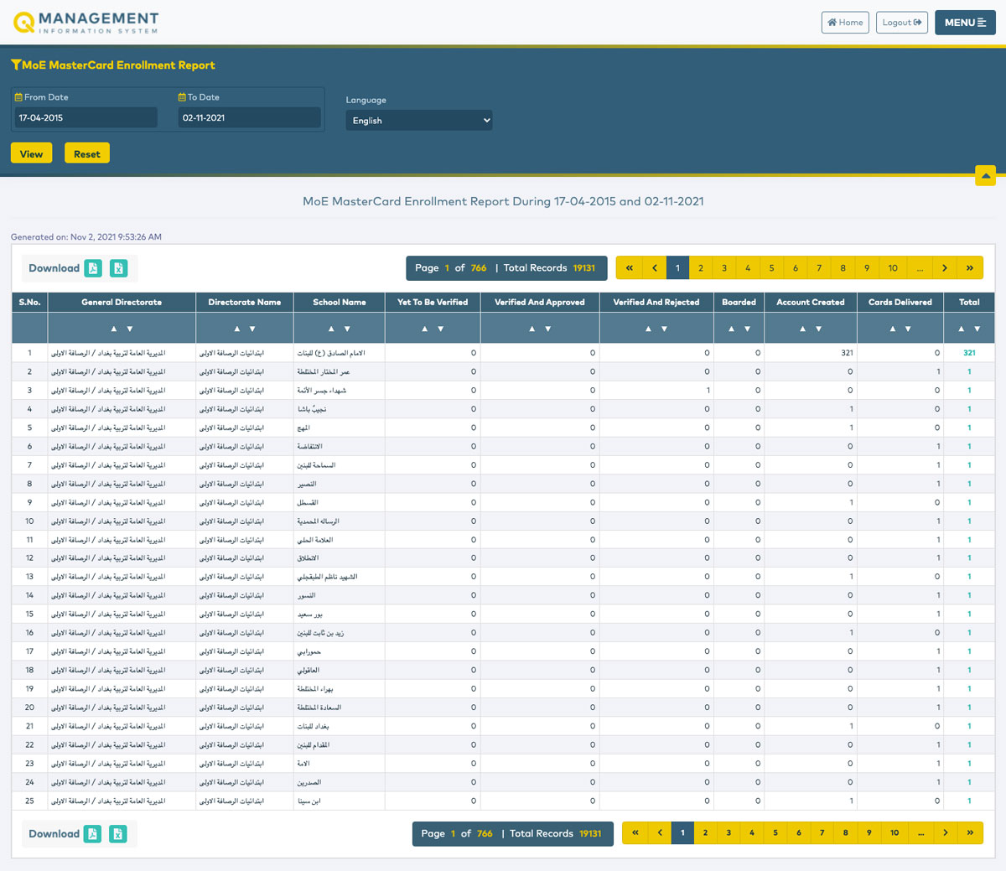
Task: Go to Home page
Action: 845,23
